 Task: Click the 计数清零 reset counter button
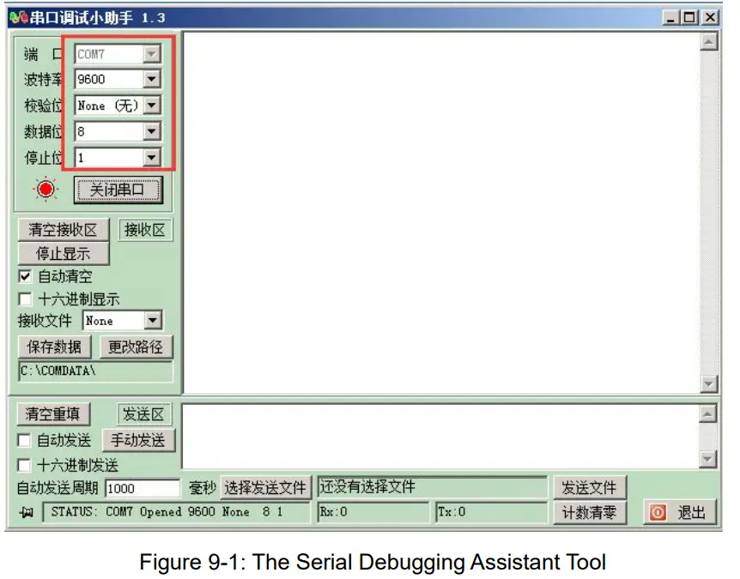tap(591, 512)
